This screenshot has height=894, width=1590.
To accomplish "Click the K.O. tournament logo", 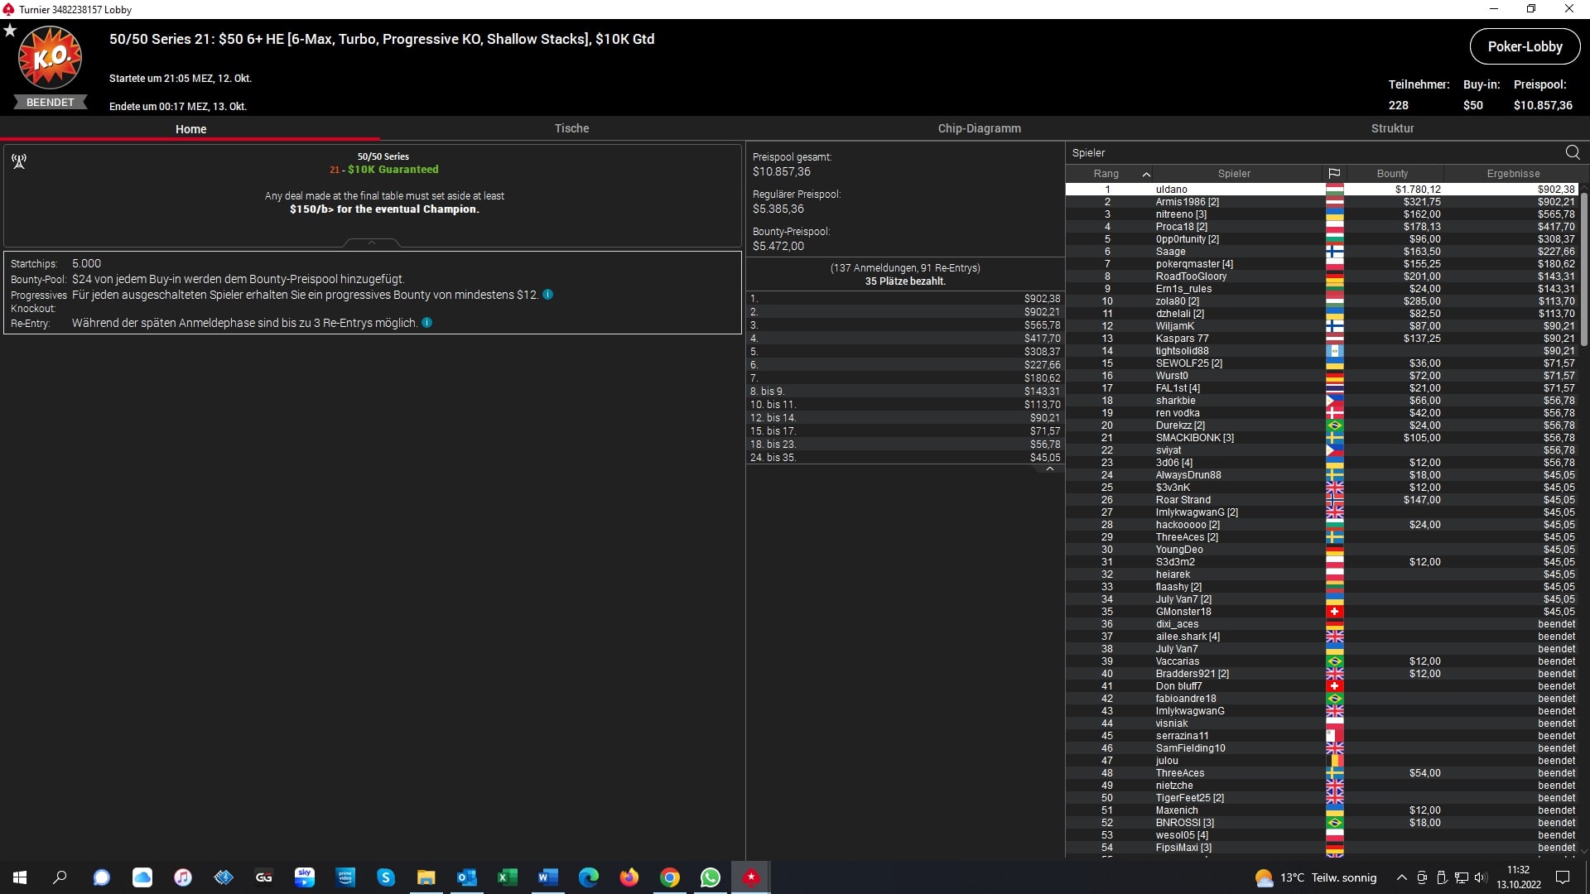I will [50, 58].
